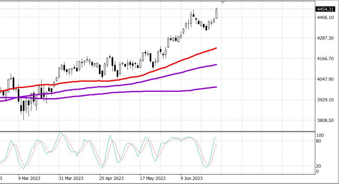
Task: Click the latest rightmost white candlestick
Action: [217, 14]
